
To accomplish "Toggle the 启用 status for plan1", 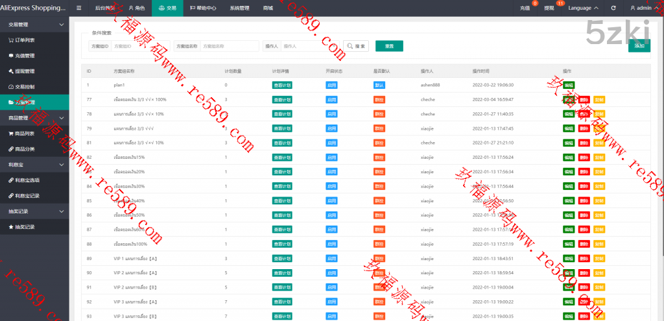I will point(331,85).
